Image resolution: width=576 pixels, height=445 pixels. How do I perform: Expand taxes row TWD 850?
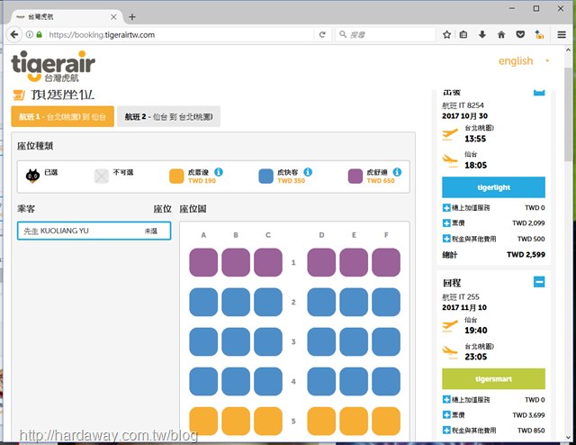[446, 431]
